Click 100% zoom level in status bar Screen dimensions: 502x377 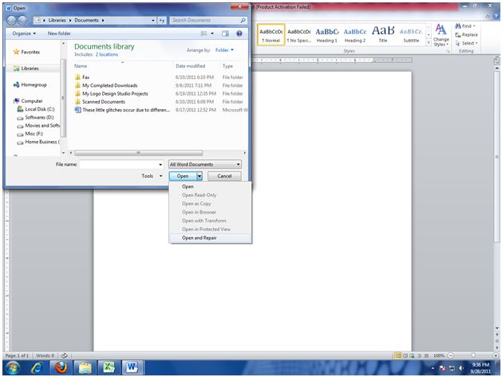pyautogui.click(x=439, y=355)
